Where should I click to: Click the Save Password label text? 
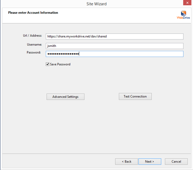(60, 64)
